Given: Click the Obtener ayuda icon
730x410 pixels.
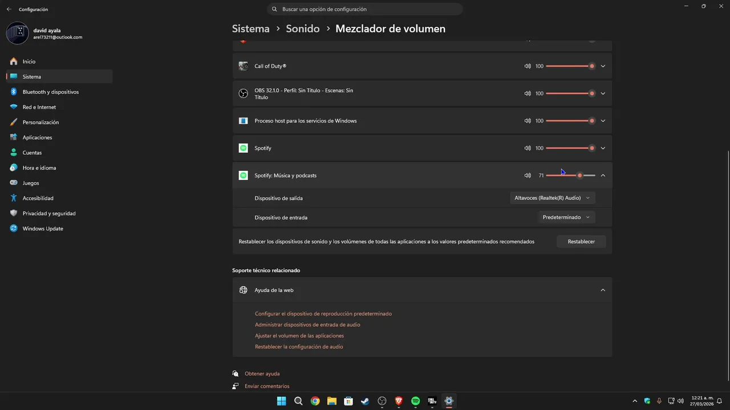Looking at the screenshot, I should pos(236,374).
